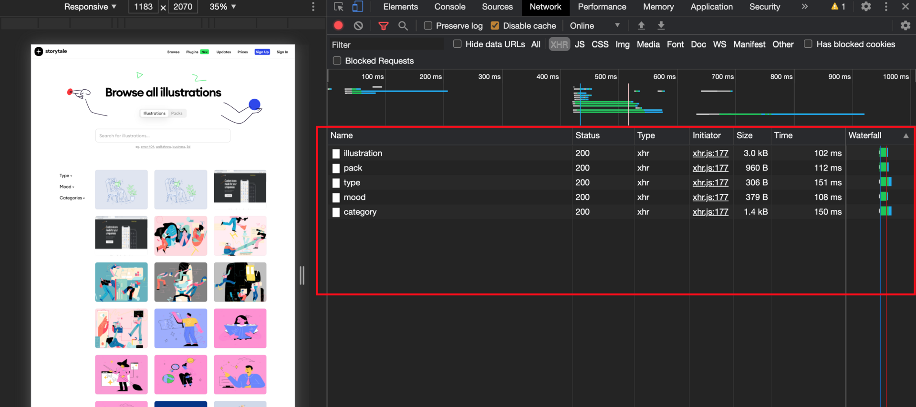
Task: Close DevTools with X icon
Action: tap(905, 7)
